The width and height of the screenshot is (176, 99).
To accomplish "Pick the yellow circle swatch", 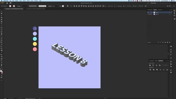I will pos(35,44).
